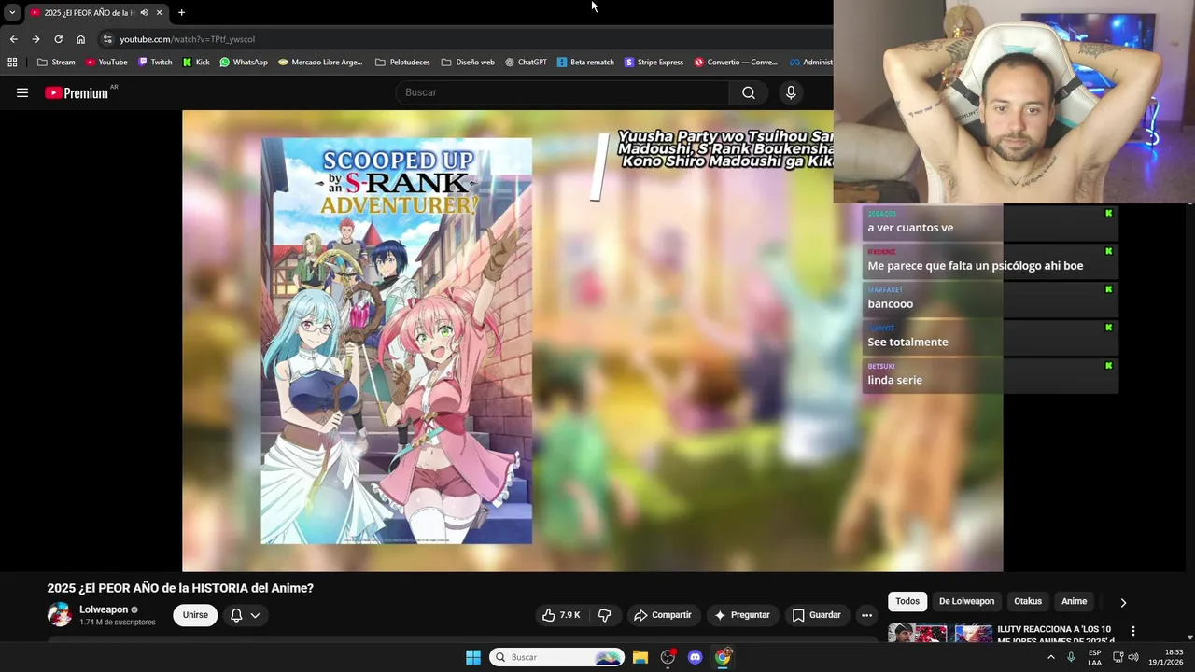Screen dimensions: 1195x672
Task: Click the address bar URL
Action: 187,39
